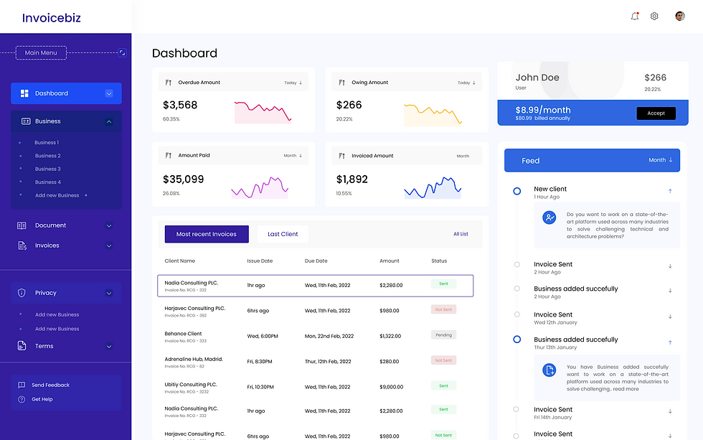703x440 pixels.
Task: Expand the Document menu chevron
Action: click(x=109, y=225)
